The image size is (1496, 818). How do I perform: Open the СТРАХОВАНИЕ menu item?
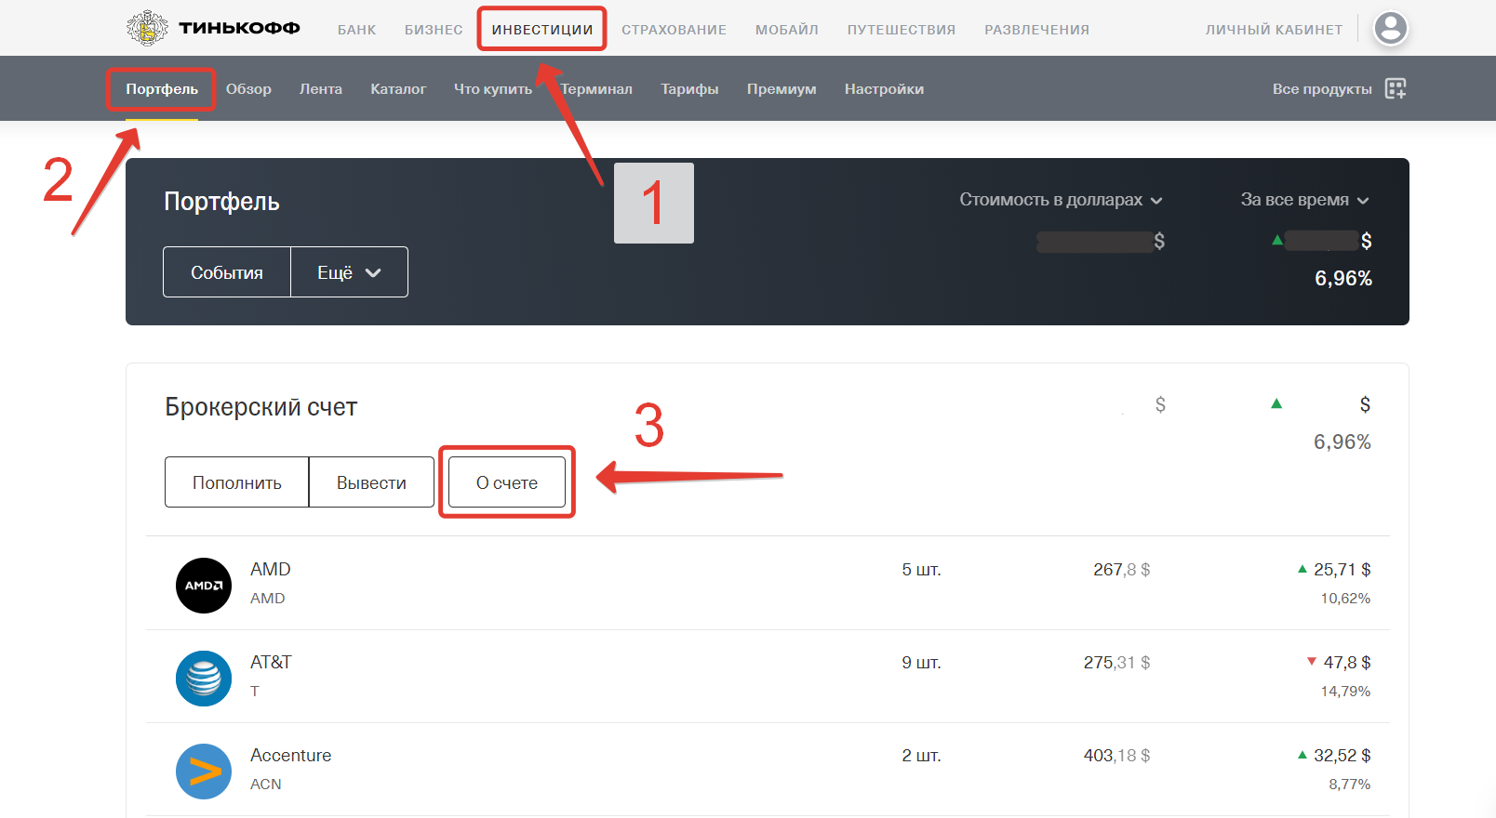point(675,30)
